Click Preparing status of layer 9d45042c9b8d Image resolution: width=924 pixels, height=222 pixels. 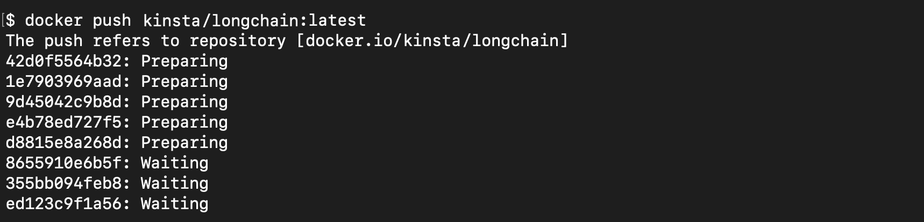pyautogui.click(x=184, y=102)
